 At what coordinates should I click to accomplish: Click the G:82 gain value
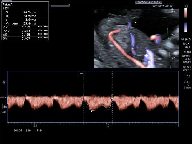188,59
